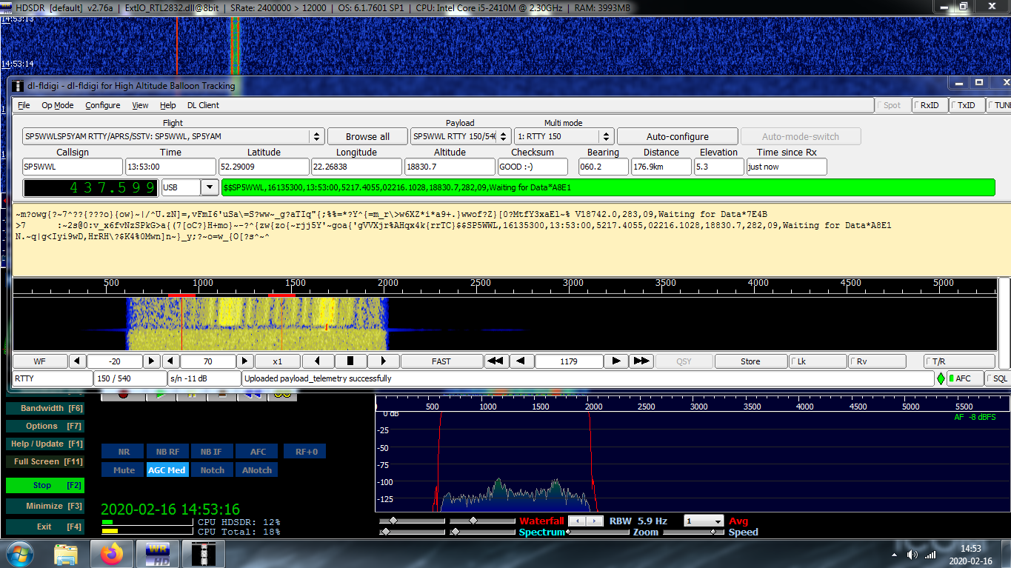Click the green diamond indicator beside AFC
The height and width of the screenshot is (568, 1011).
click(x=941, y=378)
